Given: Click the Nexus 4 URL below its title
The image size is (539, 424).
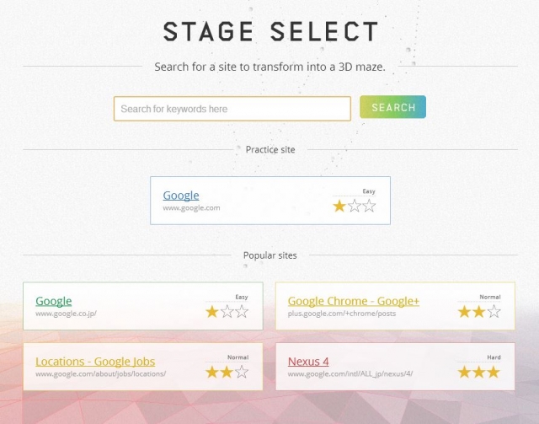Looking at the screenshot, I should [350, 373].
